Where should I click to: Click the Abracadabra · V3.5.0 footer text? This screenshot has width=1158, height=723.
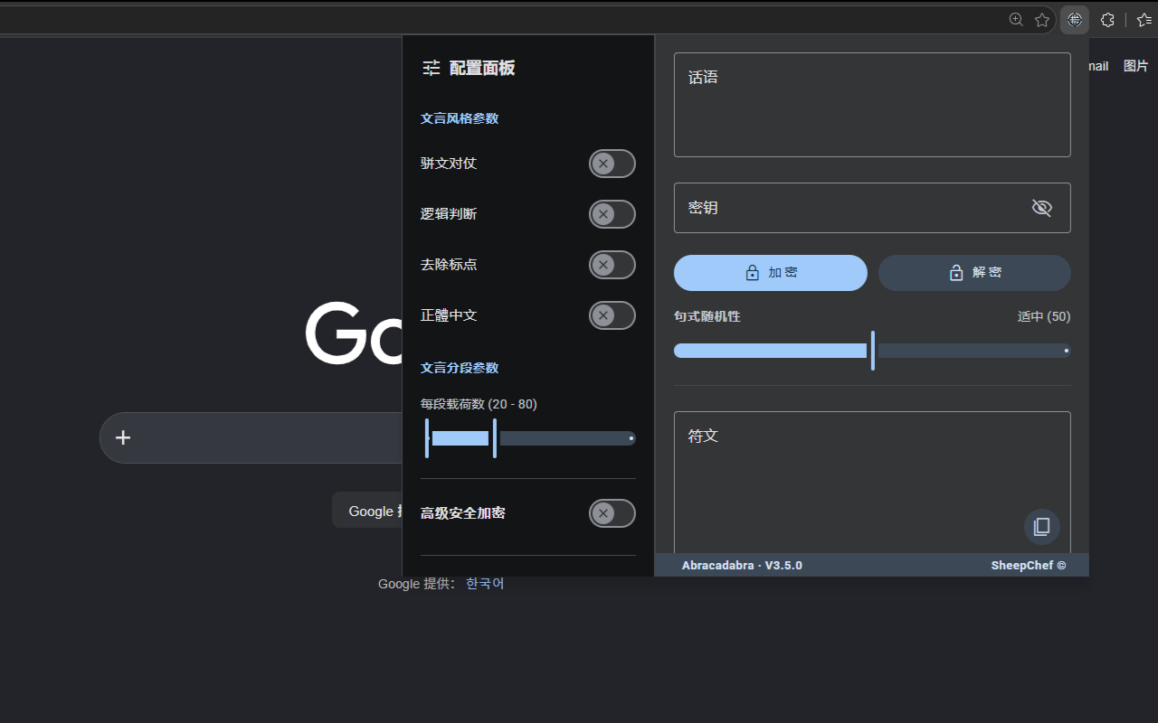click(742, 566)
